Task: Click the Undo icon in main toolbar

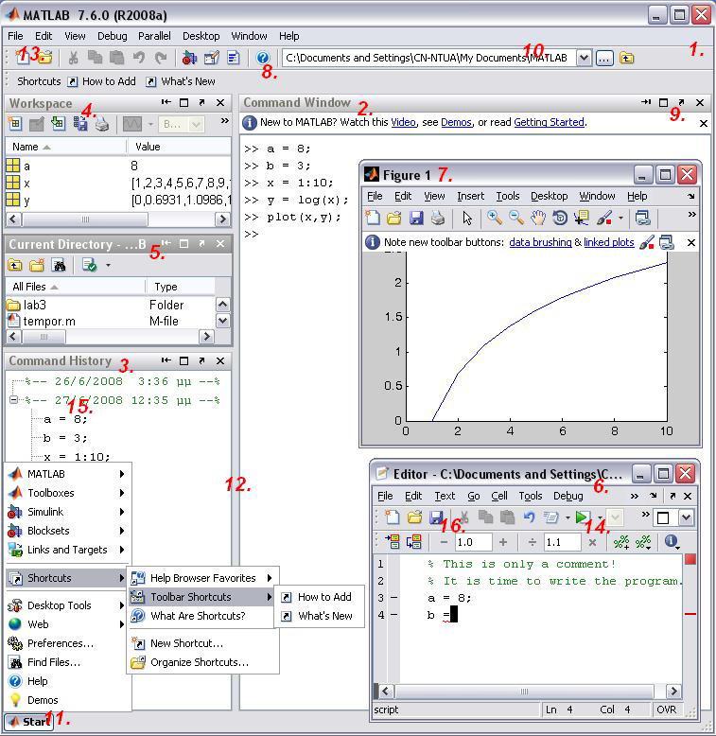Action: coord(138,58)
